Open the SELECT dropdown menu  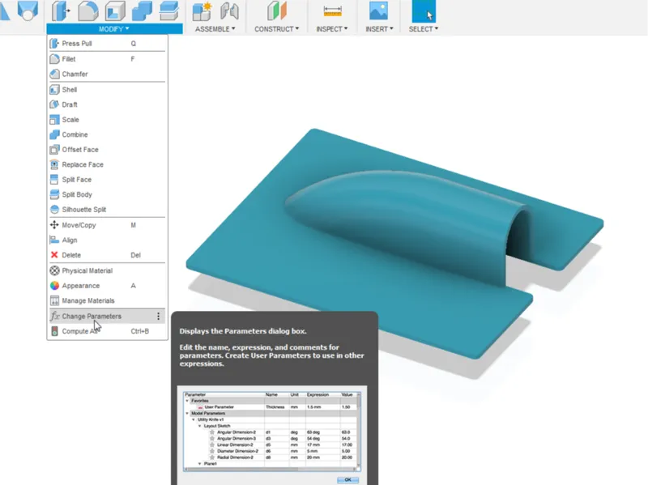click(423, 29)
